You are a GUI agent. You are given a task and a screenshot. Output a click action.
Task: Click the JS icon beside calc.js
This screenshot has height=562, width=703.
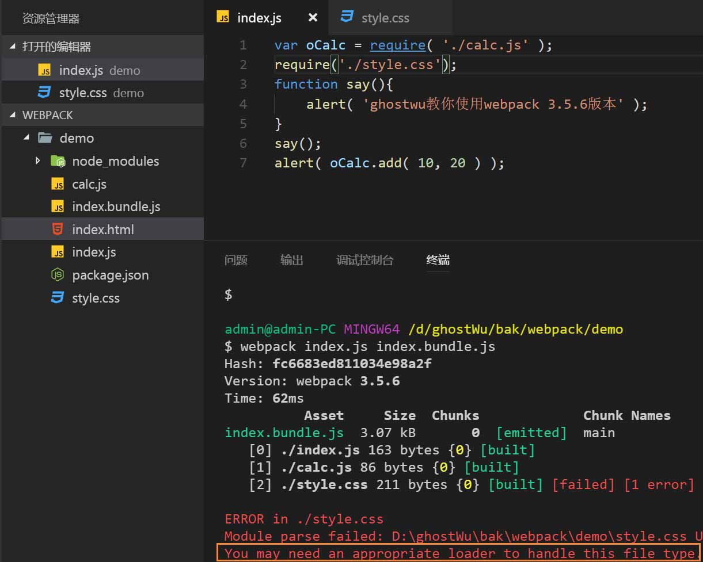click(58, 184)
